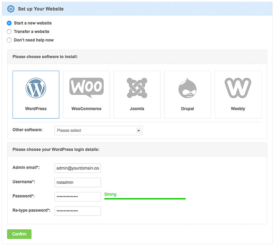Focus the Admin email input field
This screenshot has width=274, height=246.
tap(78, 168)
